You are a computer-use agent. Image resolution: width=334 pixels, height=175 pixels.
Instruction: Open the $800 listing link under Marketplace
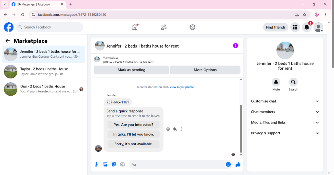pyautogui.click(x=128, y=62)
